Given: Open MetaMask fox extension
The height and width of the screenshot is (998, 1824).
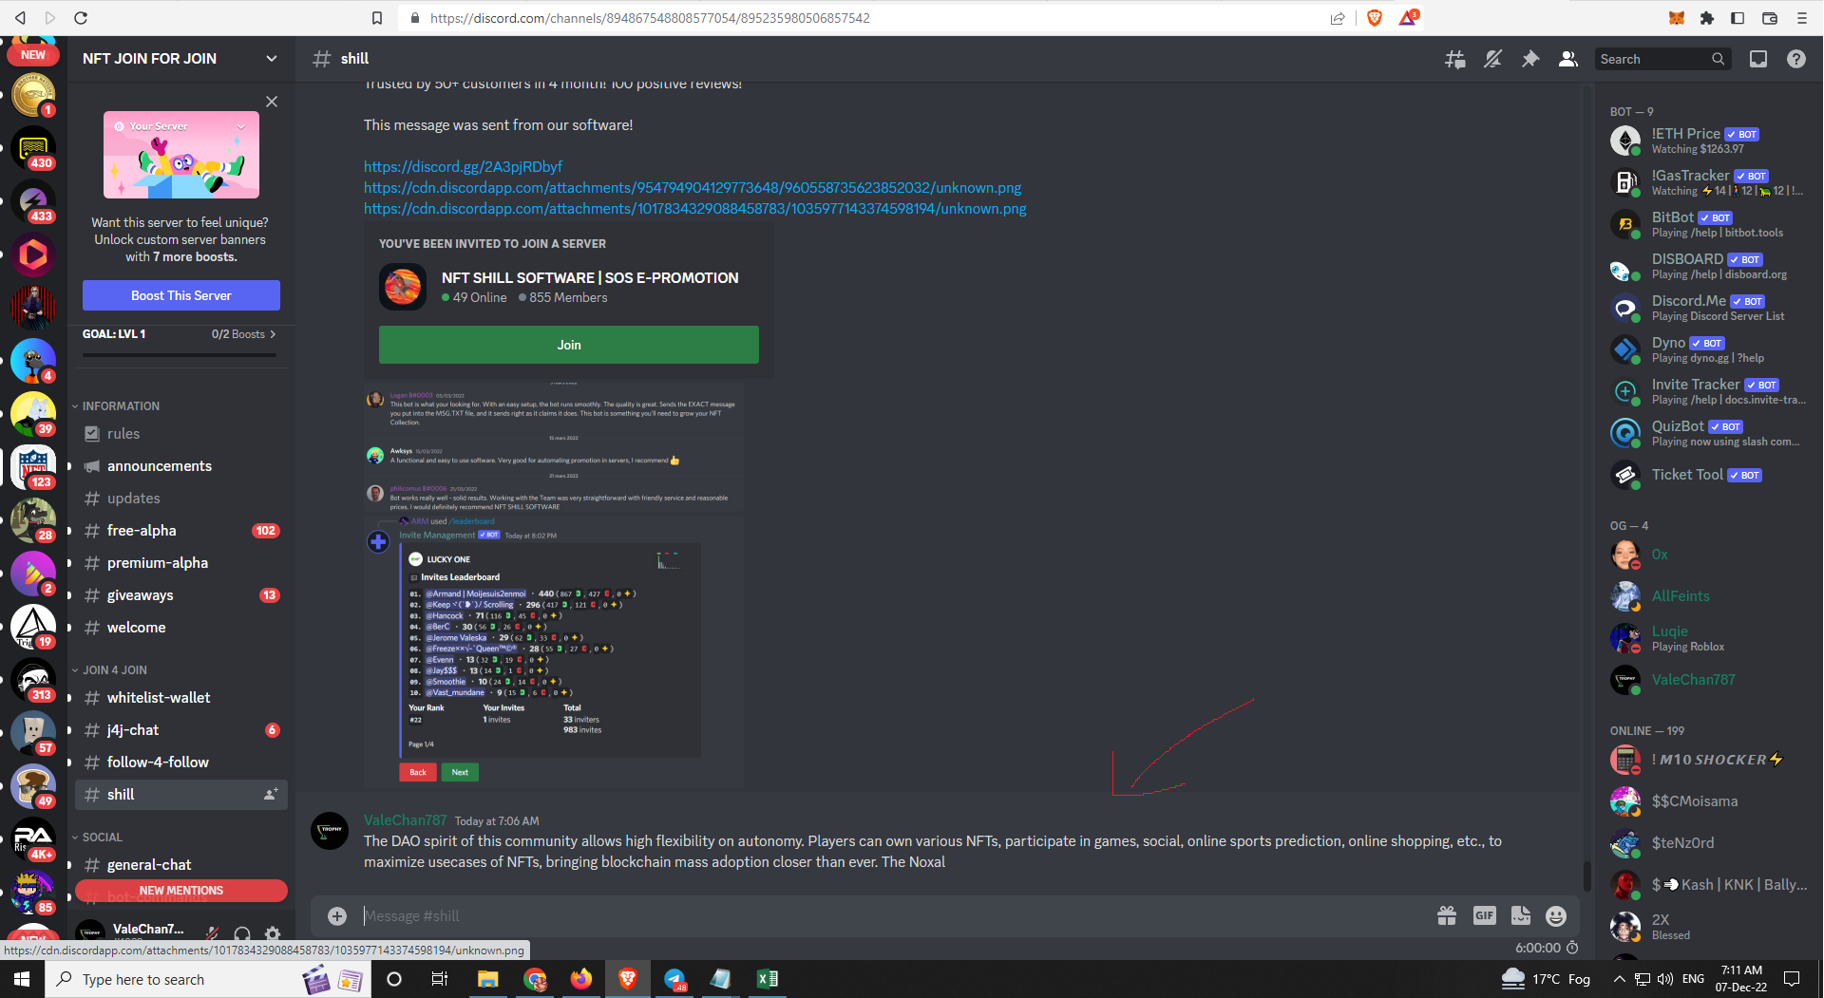Looking at the screenshot, I should [x=1677, y=18].
